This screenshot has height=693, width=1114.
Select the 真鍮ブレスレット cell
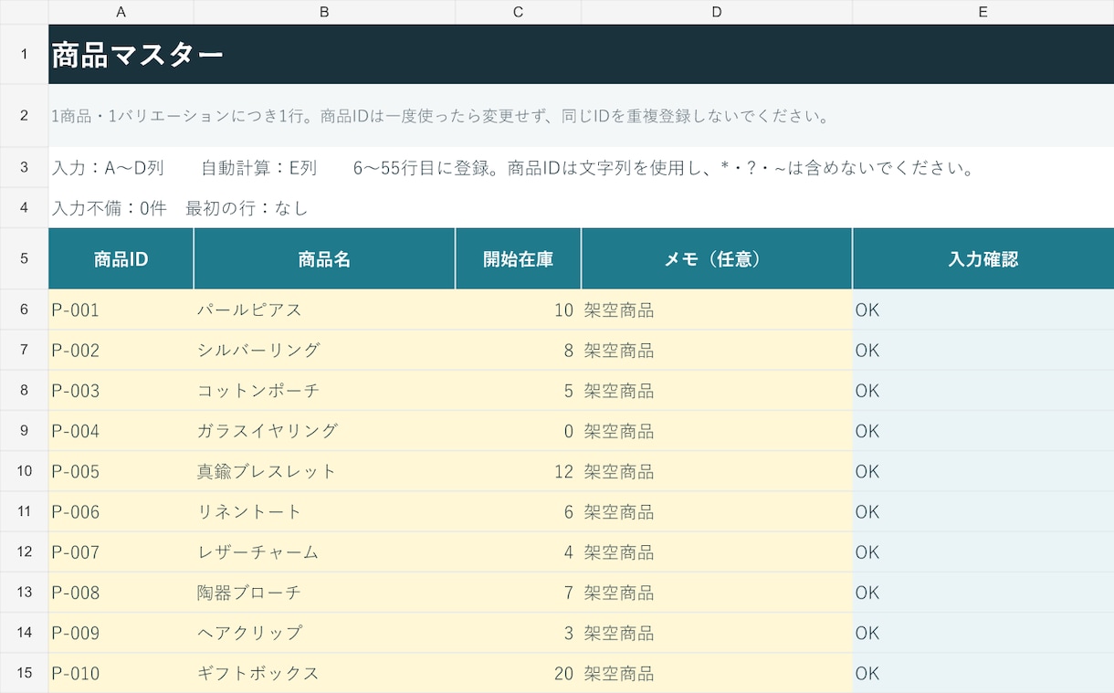pyautogui.click(x=324, y=471)
